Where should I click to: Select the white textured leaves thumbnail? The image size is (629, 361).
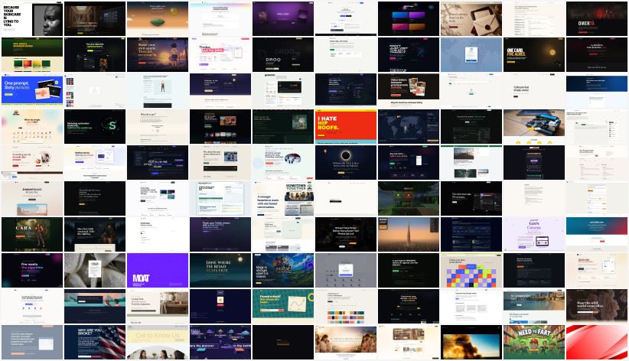pos(95,270)
